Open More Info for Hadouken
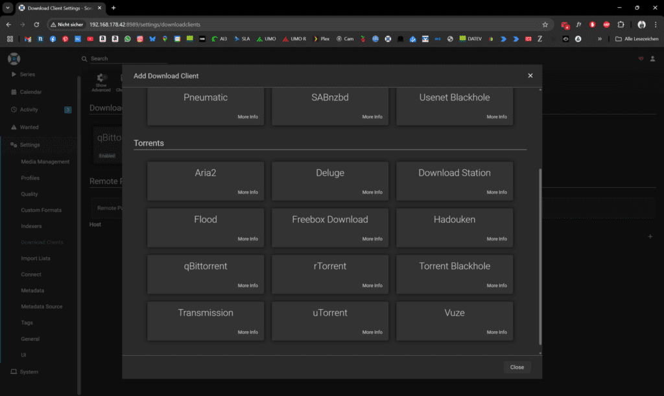 (497, 239)
